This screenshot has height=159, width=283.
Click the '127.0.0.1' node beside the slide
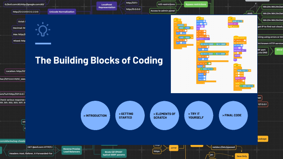point(262,104)
